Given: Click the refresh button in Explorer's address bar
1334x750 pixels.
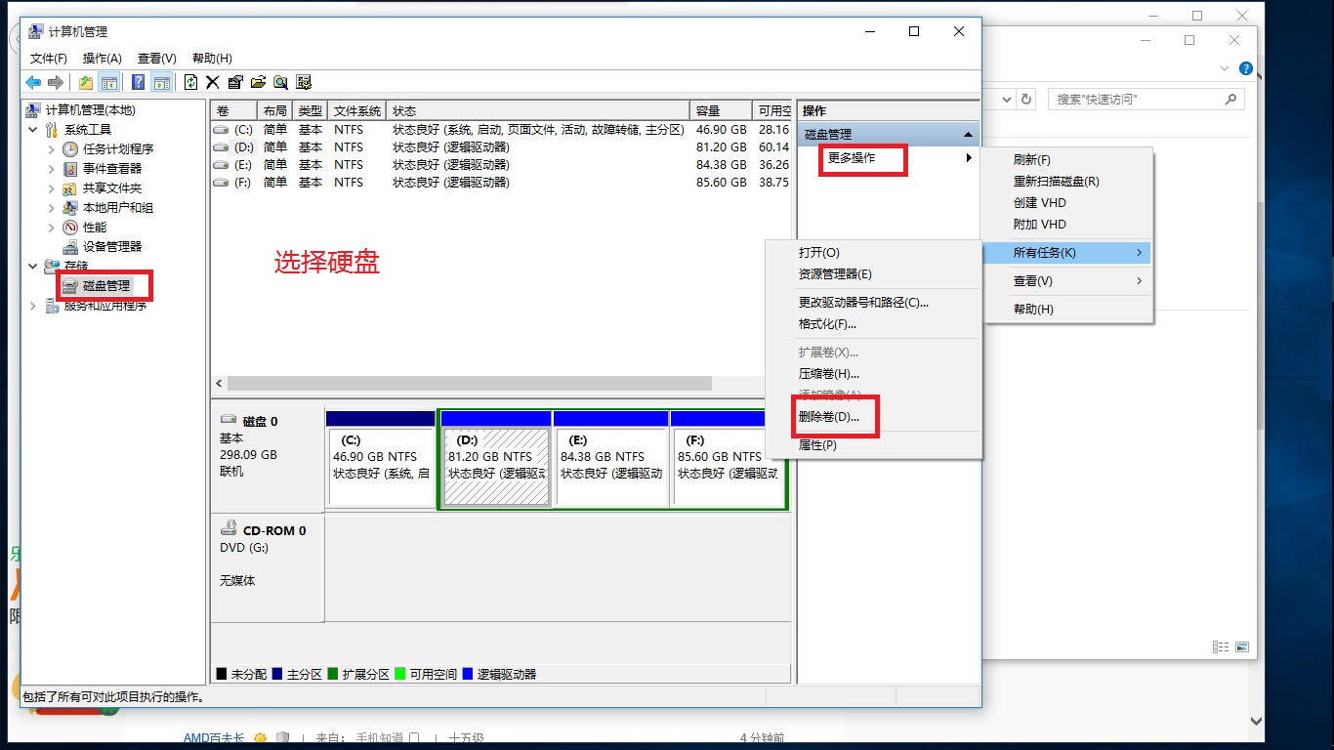Looking at the screenshot, I should tap(1025, 100).
